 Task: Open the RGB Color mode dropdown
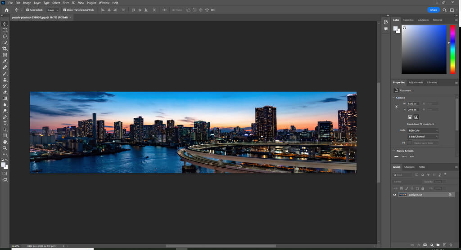pyautogui.click(x=423, y=130)
